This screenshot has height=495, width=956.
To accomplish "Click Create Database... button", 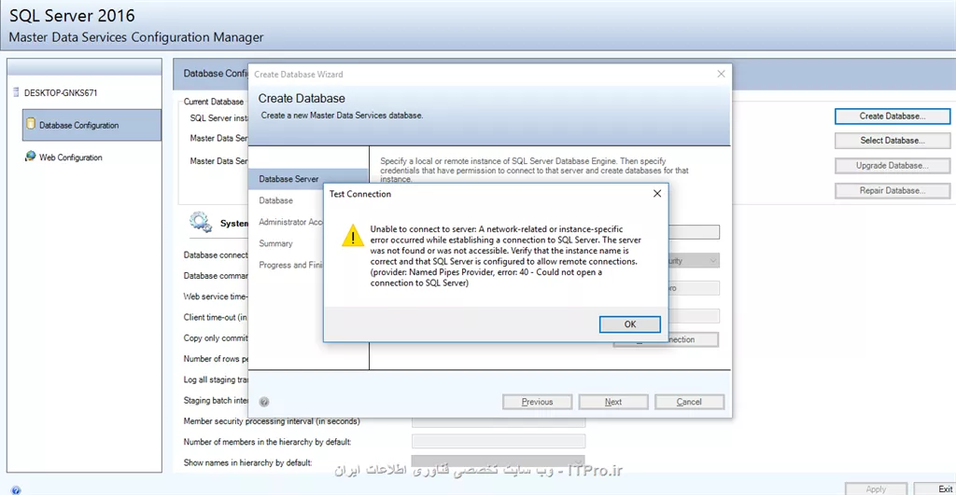I will pyautogui.click(x=892, y=117).
